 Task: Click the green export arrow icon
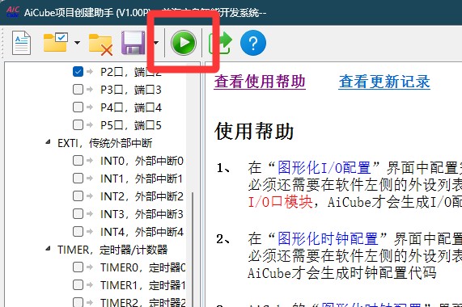tap(220, 43)
